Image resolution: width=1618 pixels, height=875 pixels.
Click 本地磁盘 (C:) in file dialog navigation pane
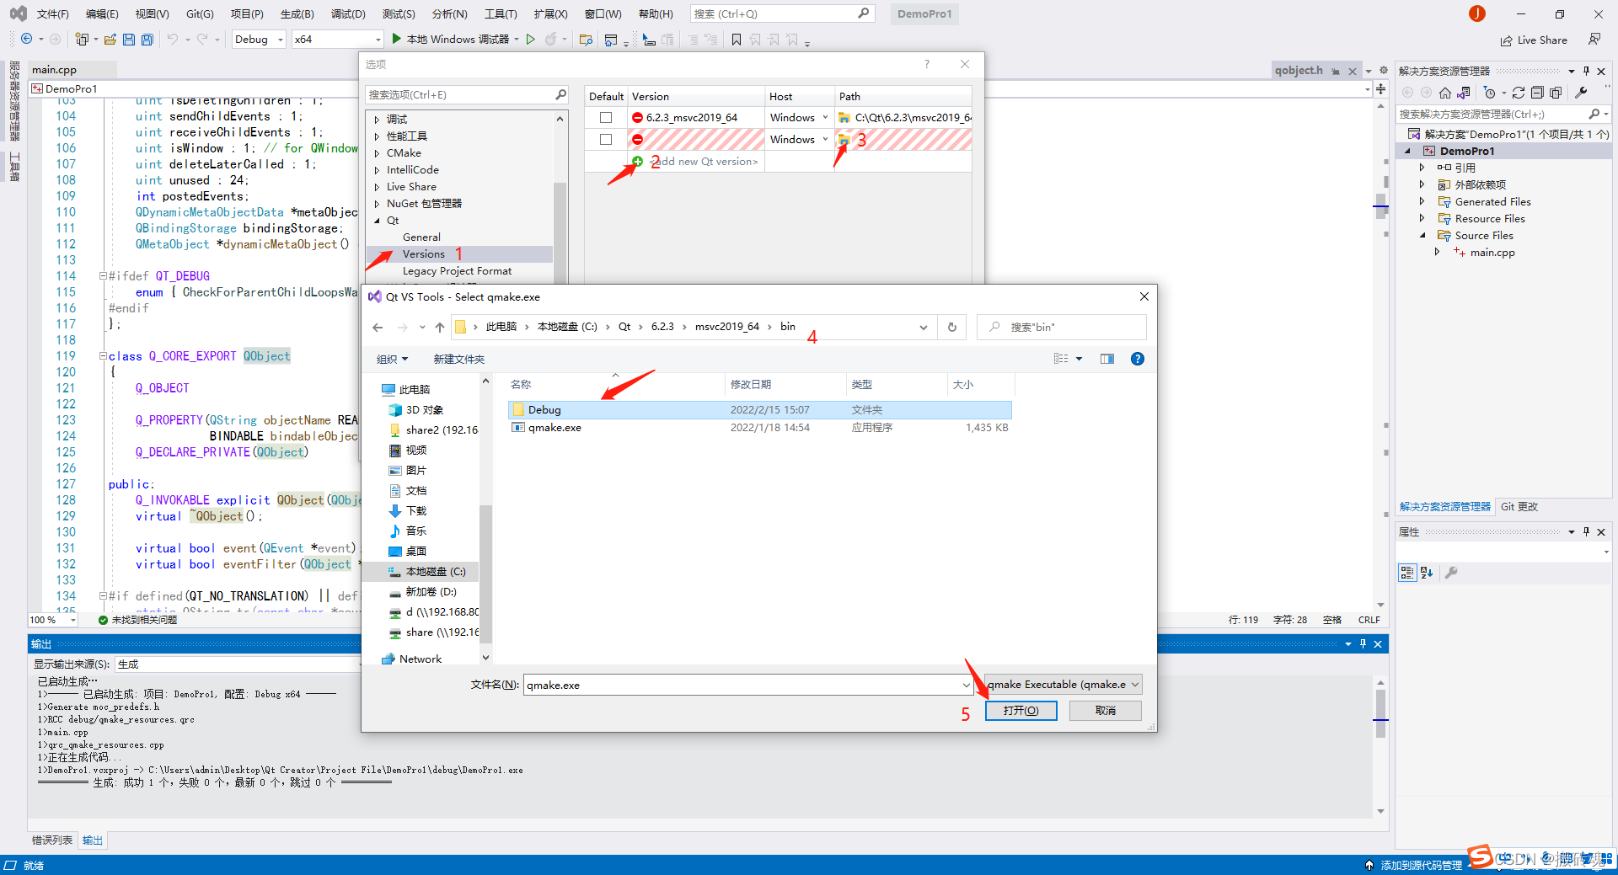[x=436, y=572]
